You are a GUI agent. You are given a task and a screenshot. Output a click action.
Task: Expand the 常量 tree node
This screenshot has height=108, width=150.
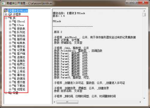[6, 93]
